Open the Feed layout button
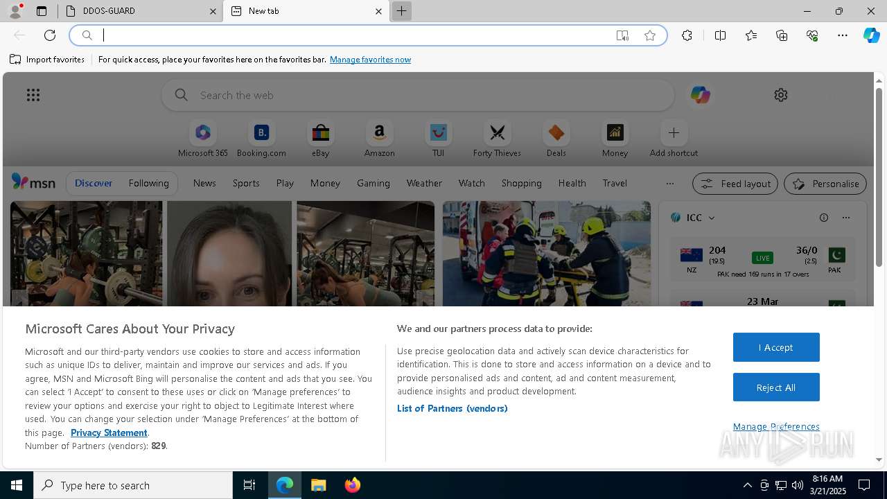This screenshot has width=887, height=499. coord(735,184)
